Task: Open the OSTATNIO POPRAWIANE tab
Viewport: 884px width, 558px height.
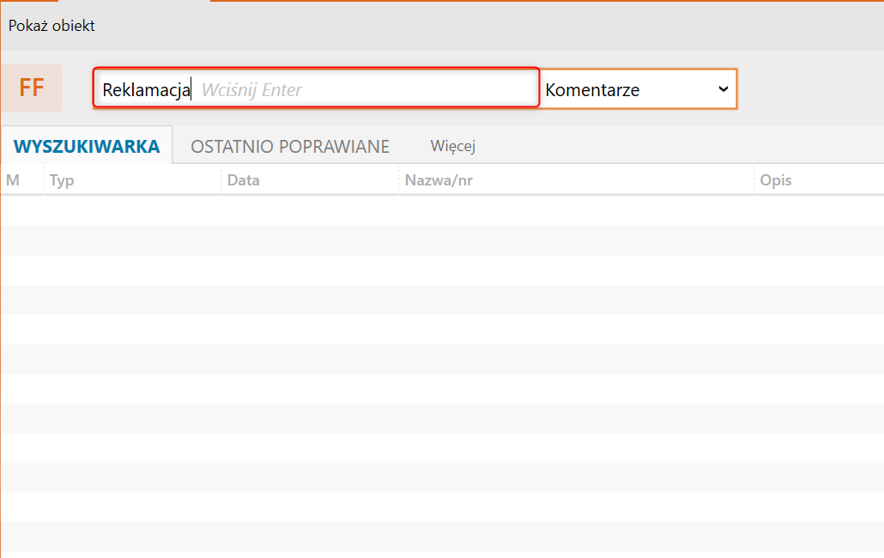Action: pos(290,147)
